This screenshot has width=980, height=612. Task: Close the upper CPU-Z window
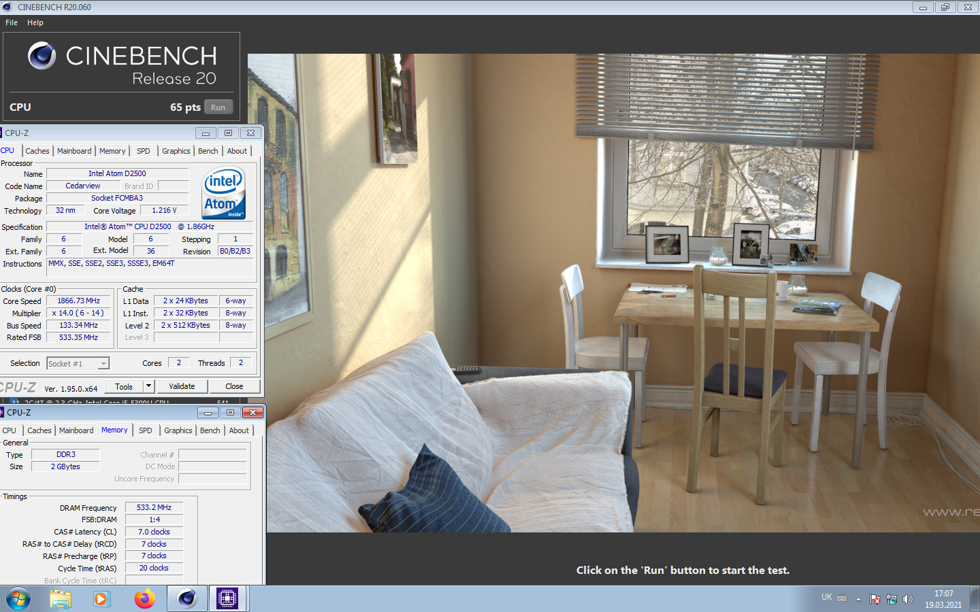[250, 133]
